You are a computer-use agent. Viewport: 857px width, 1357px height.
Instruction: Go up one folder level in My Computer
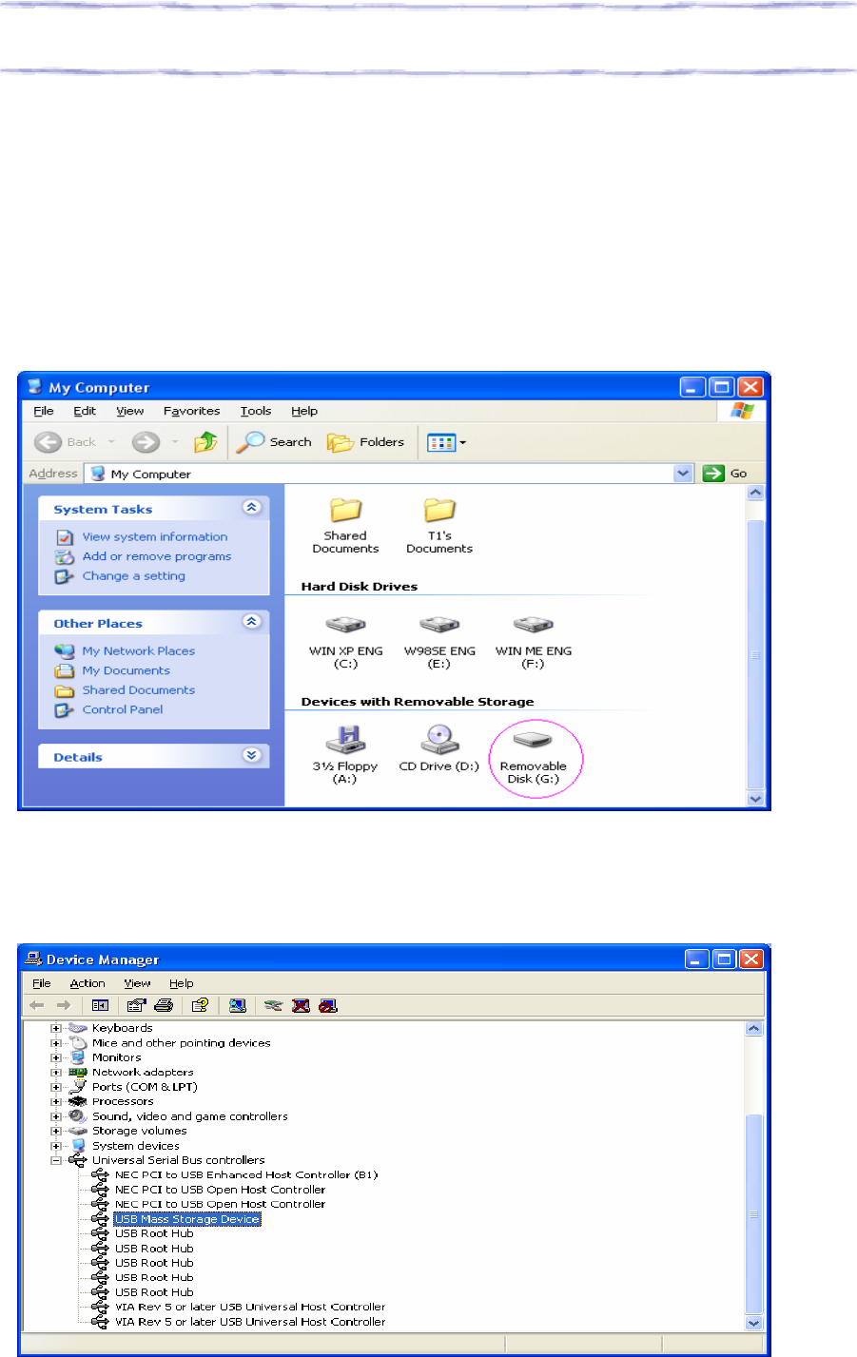[x=205, y=442]
